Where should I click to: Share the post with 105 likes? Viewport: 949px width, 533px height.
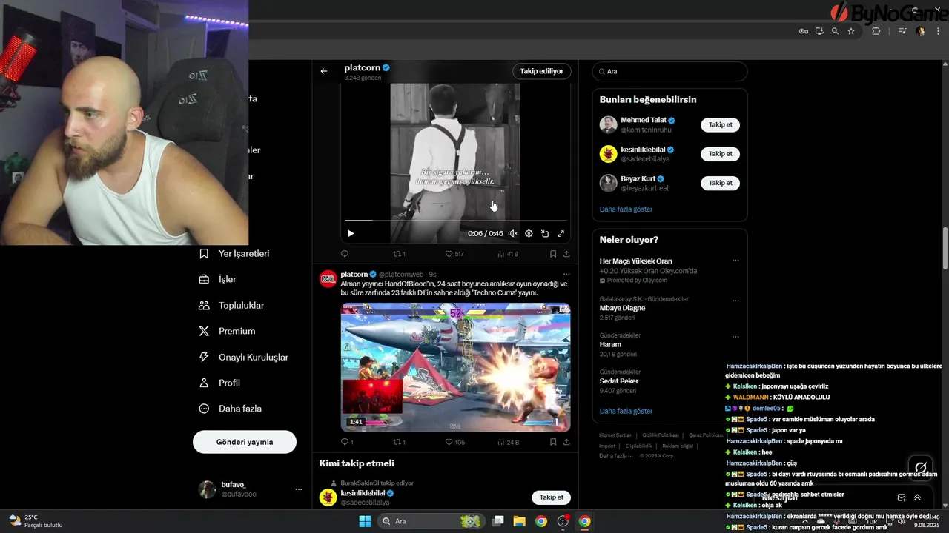pos(566,442)
